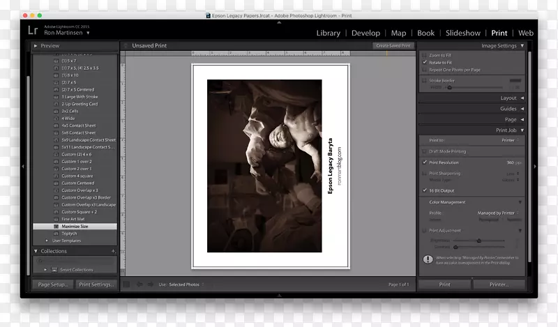This screenshot has height=327, width=558.
Task: Click the Lightroom Lr logo icon
Action: [x=33, y=29]
